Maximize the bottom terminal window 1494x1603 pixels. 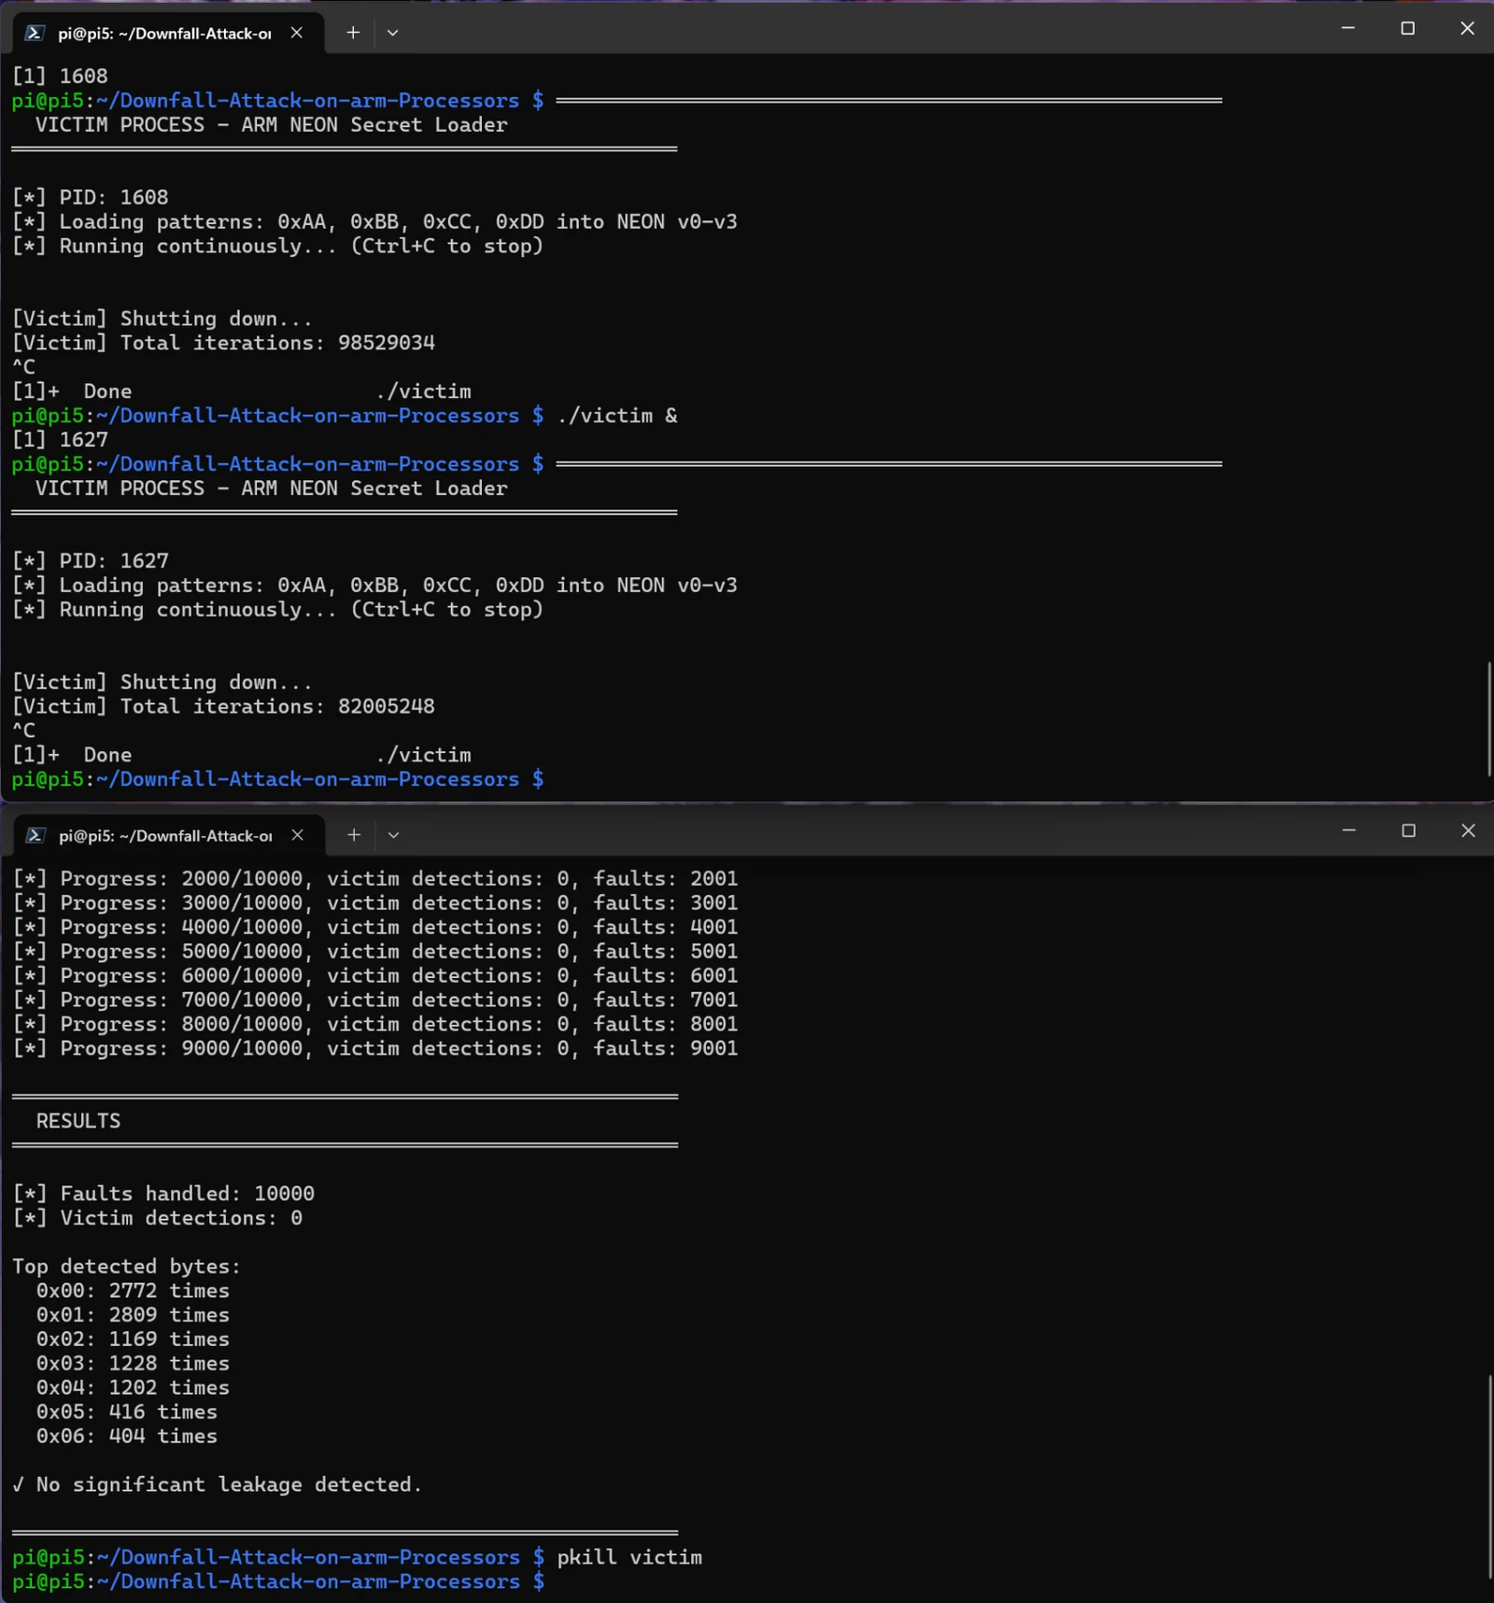click(x=1408, y=830)
